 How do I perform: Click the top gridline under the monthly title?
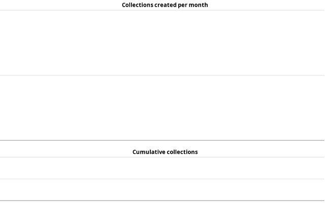pos(162,10)
